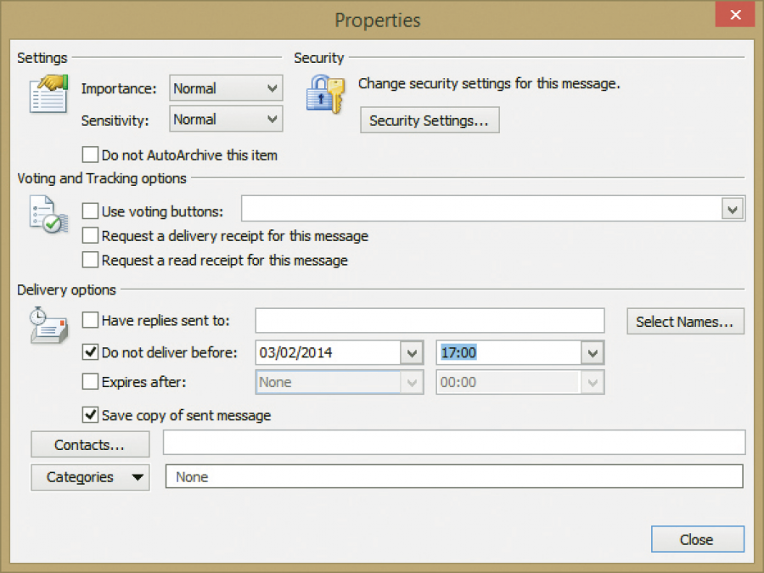764x573 pixels.
Task: Tick the Use voting buttons checkbox
Action: tap(90, 211)
